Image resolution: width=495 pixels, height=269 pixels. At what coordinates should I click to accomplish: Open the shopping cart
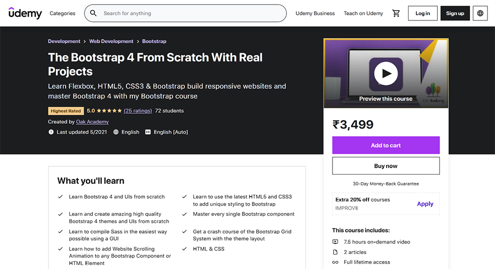pyautogui.click(x=396, y=13)
